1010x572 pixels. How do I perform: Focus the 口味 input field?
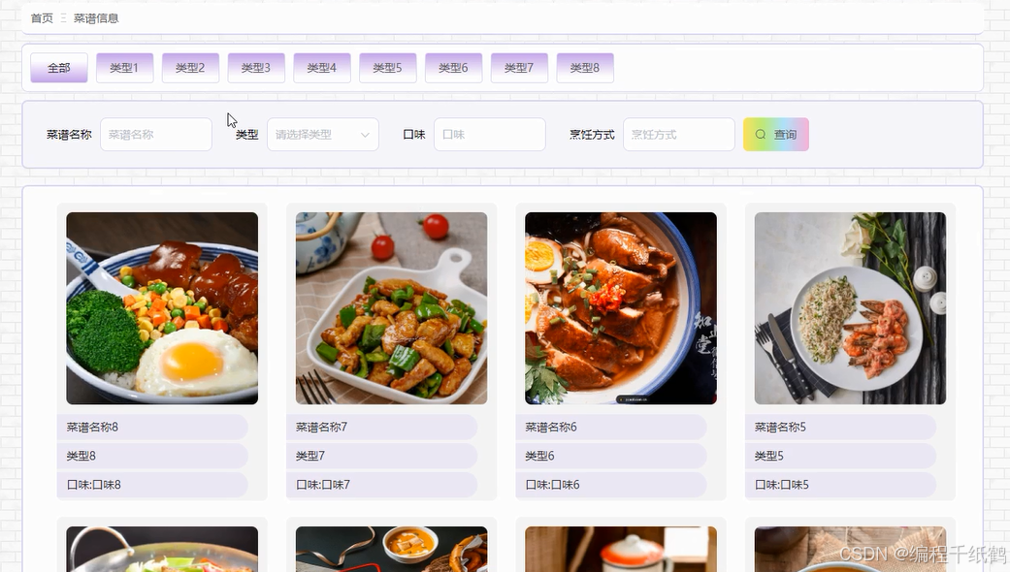[x=490, y=135]
